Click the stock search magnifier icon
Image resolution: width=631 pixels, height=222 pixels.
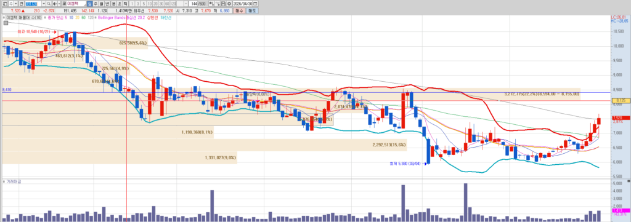click(49, 4)
